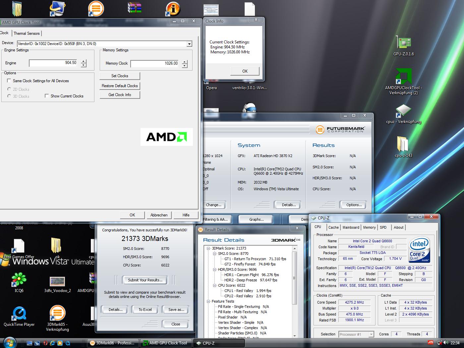Click Details... under System in 3DMark06
This screenshot has width=464, height=348.
point(289,205)
